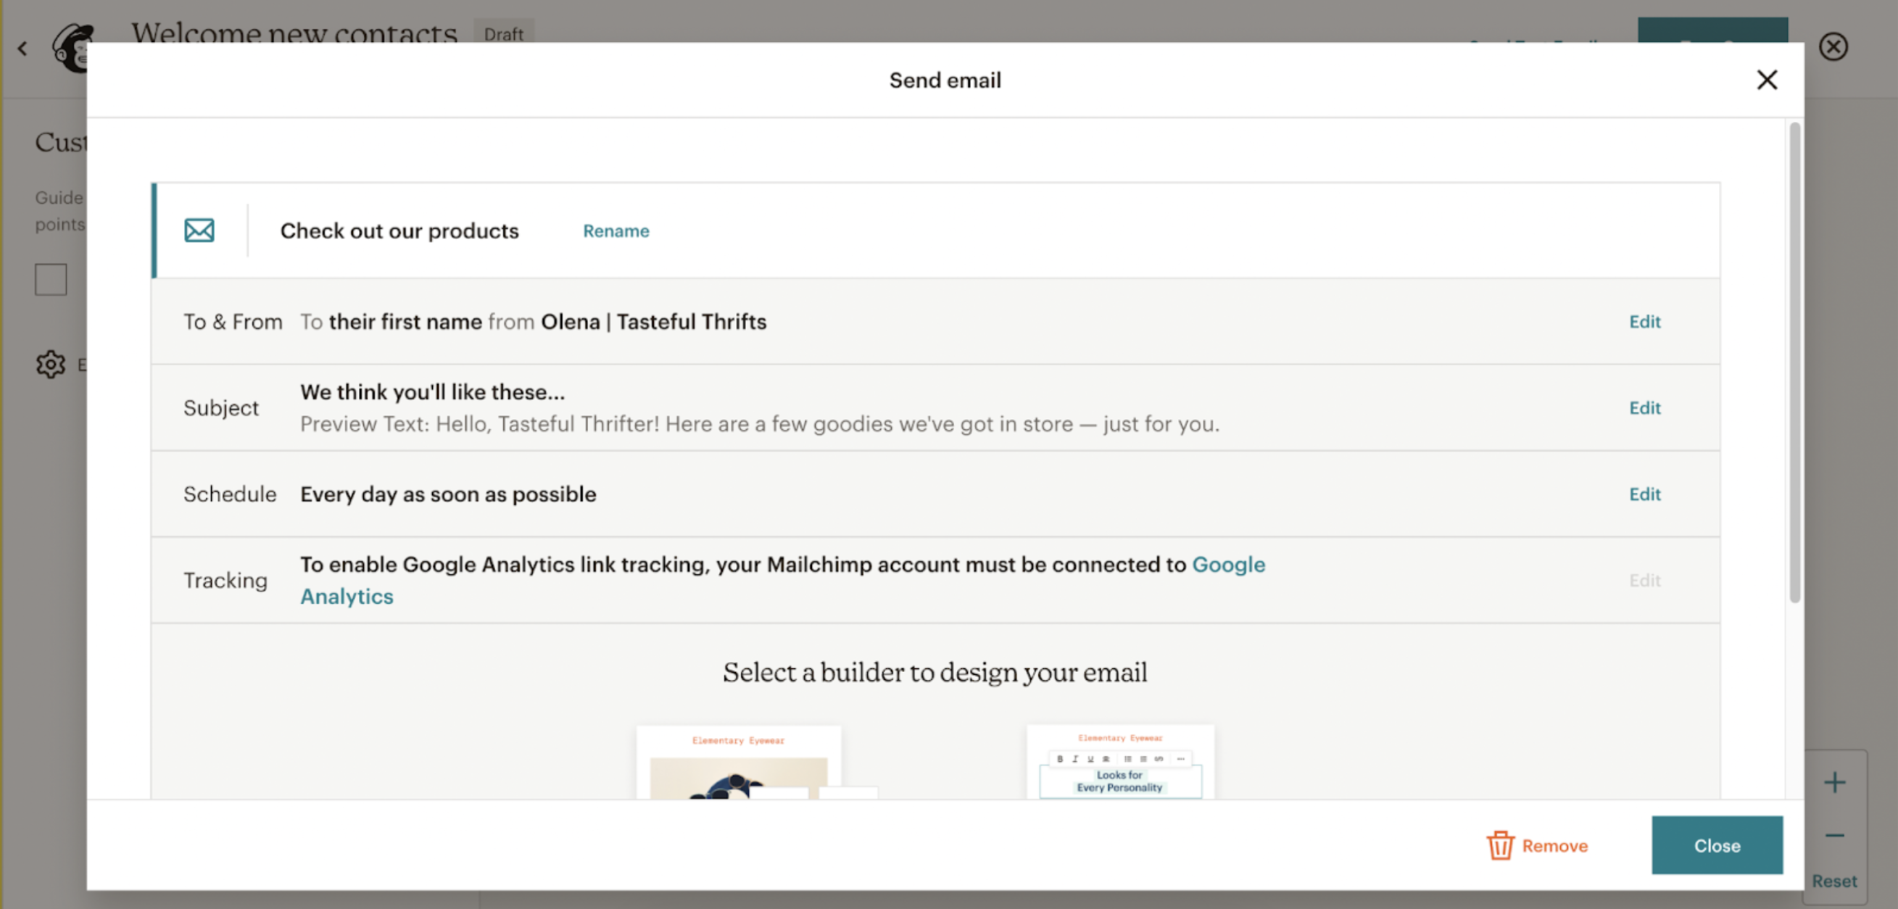Screen dimensions: 1898x909
Task: Click the Mailchimp Freddie logo
Action: pyautogui.click(x=70, y=49)
